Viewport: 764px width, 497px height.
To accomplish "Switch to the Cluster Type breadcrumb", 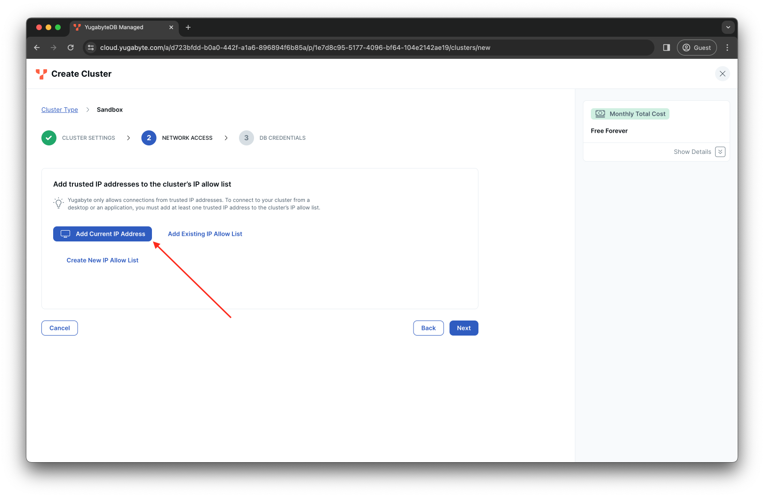I will pyautogui.click(x=59, y=110).
